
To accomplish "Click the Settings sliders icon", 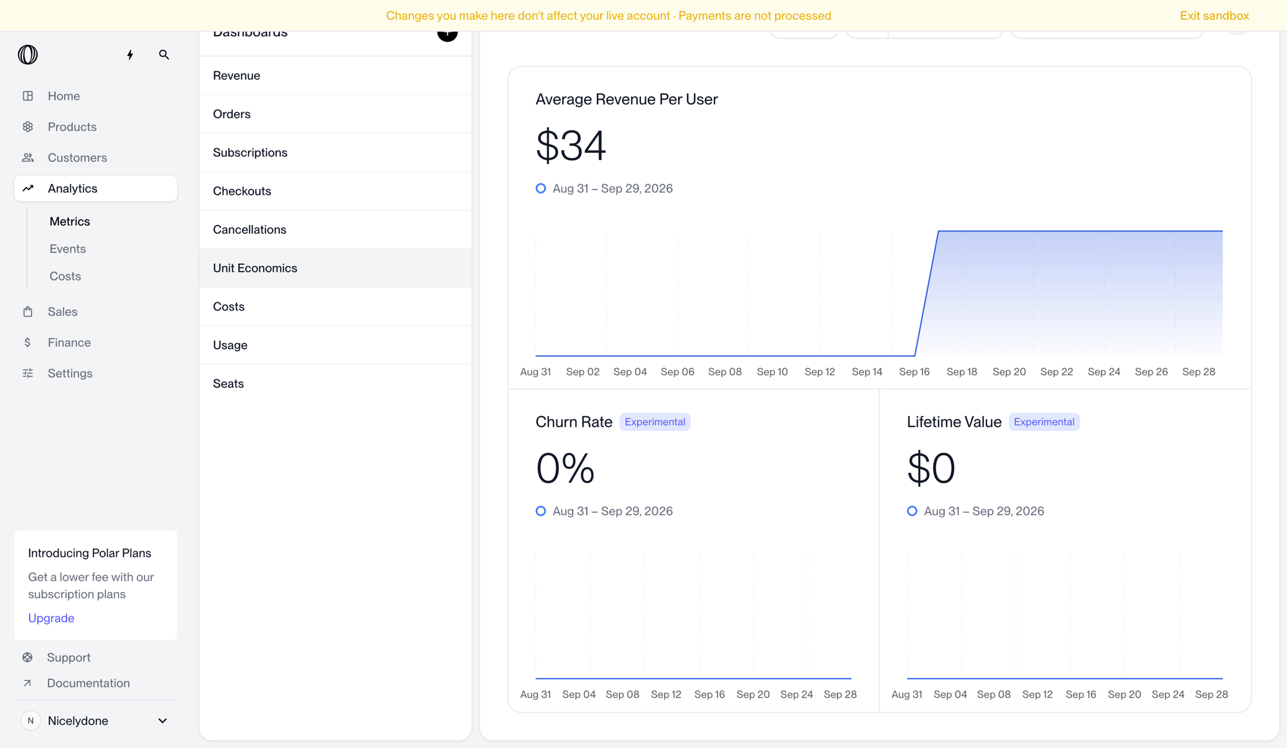I will (x=28, y=373).
